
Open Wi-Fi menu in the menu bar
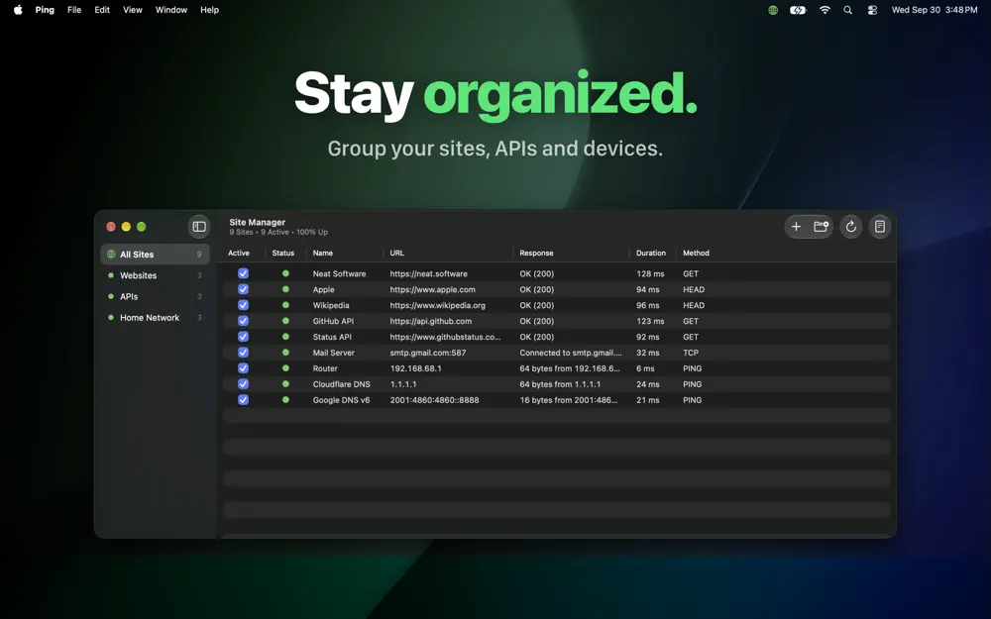click(x=825, y=10)
